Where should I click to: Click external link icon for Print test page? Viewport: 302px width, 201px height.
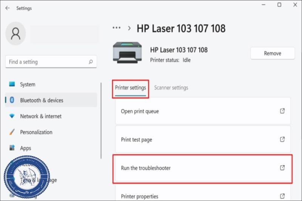point(282,139)
